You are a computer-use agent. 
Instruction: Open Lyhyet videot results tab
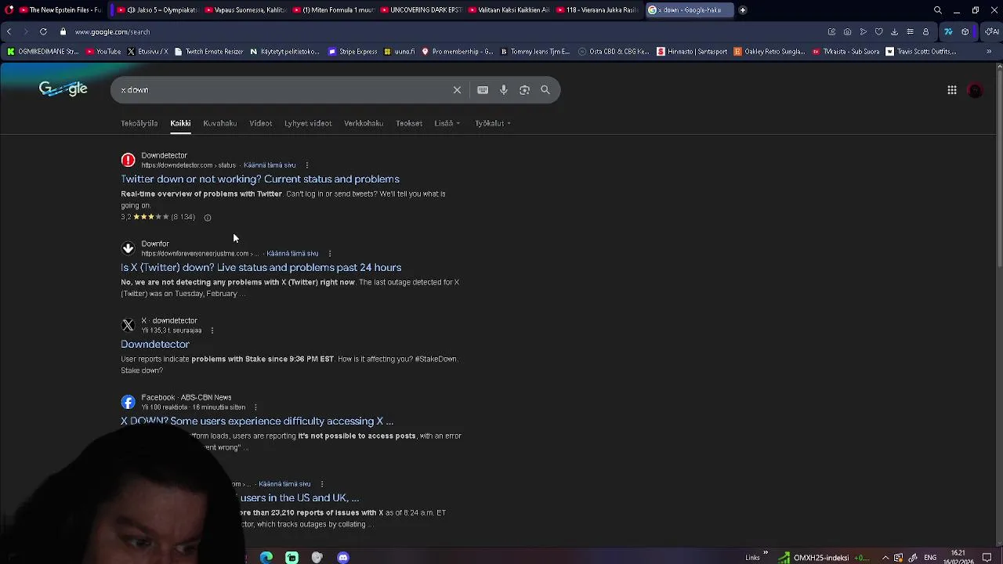(308, 123)
